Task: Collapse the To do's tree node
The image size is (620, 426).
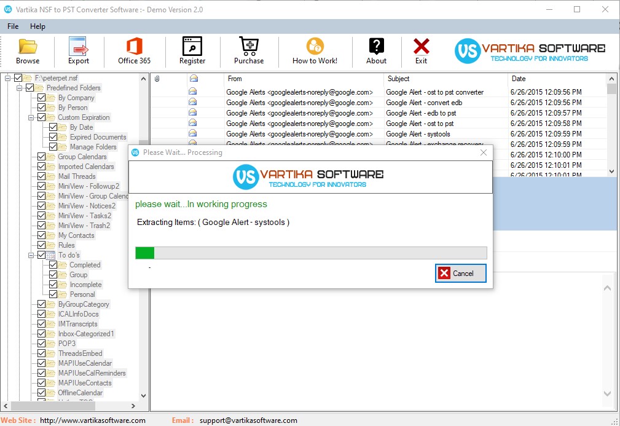Action: point(31,255)
